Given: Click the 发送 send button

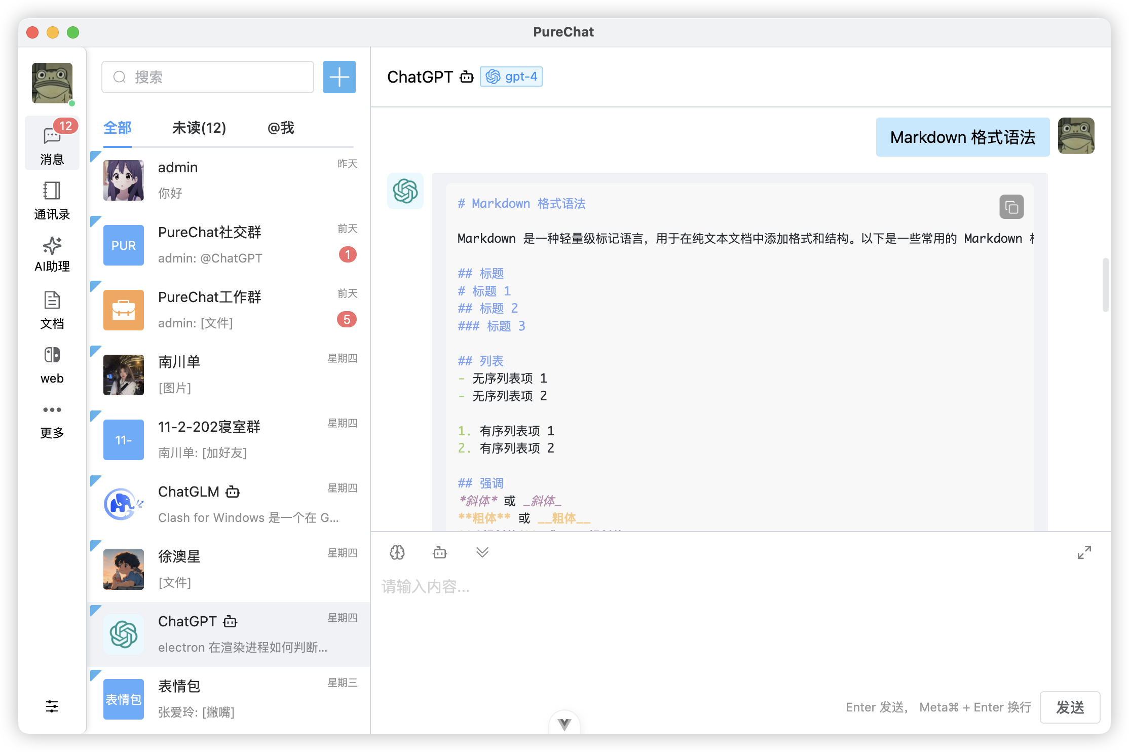Looking at the screenshot, I should pos(1070,707).
